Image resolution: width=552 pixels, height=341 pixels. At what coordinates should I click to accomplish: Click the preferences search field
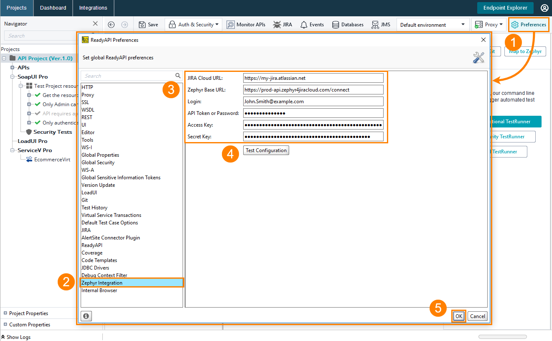[x=128, y=76]
